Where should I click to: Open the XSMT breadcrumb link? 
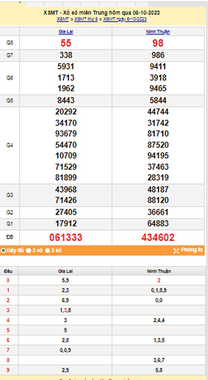(x=62, y=19)
